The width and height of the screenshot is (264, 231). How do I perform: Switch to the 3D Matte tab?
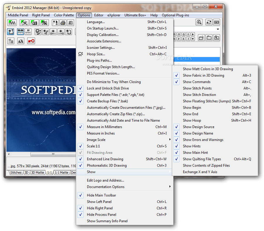[x=37, y=173]
